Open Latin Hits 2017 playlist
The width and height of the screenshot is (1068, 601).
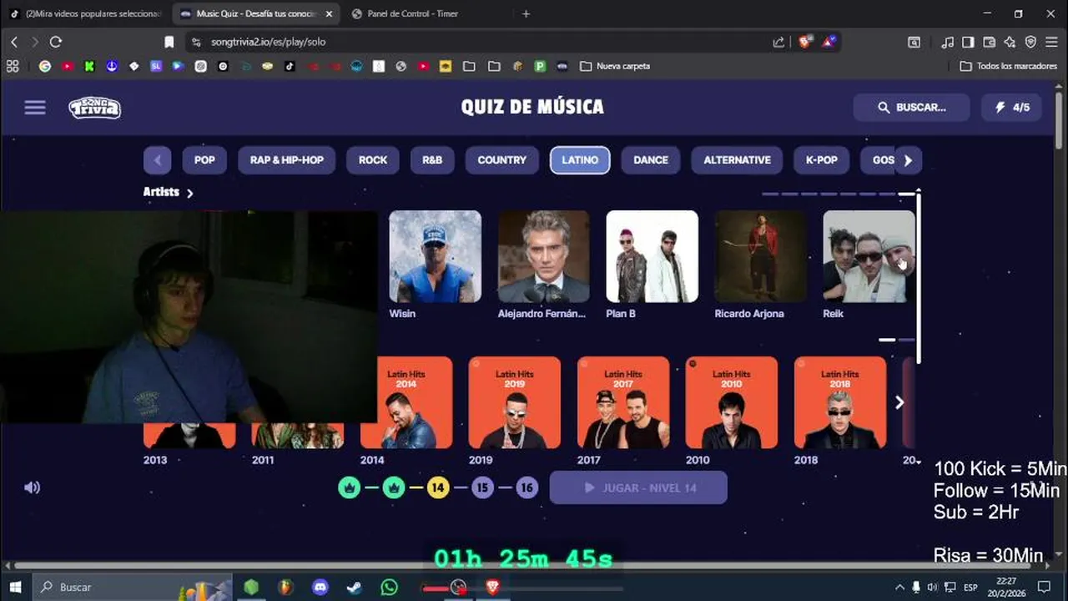pyautogui.click(x=623, y=402)
